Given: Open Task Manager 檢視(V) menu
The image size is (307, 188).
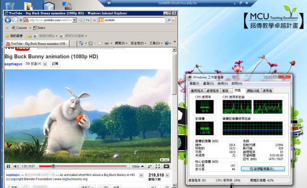Looking at the screenshot, I should (223, 83).
